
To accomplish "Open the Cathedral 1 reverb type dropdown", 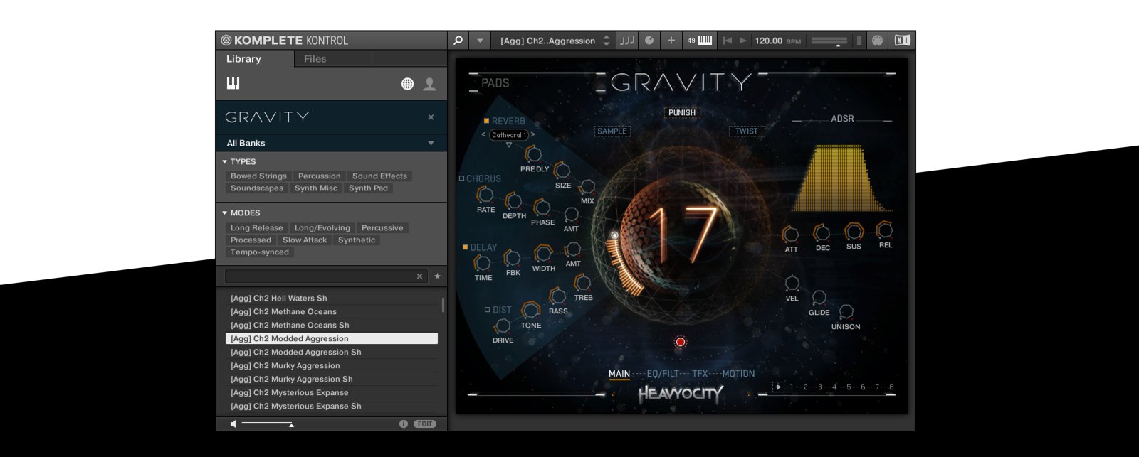I will click(x=508, y=135).
